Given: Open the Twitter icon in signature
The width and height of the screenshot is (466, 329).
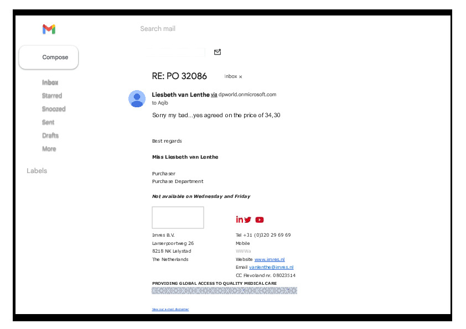Looking at the screenshot, I should pyautogui.click(x=247, y=220).
